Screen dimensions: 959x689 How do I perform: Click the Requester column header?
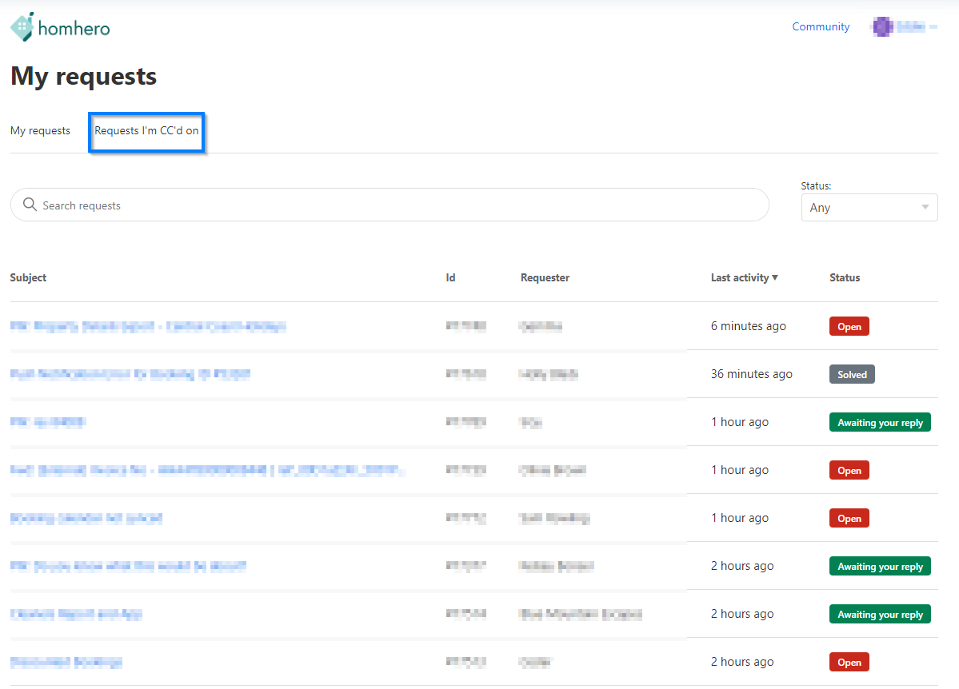click(545, 277)
